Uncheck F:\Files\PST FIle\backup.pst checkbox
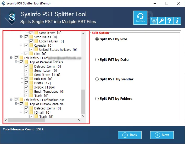The image size is (185, 144). pyautogui.click(x=16, y=100)
